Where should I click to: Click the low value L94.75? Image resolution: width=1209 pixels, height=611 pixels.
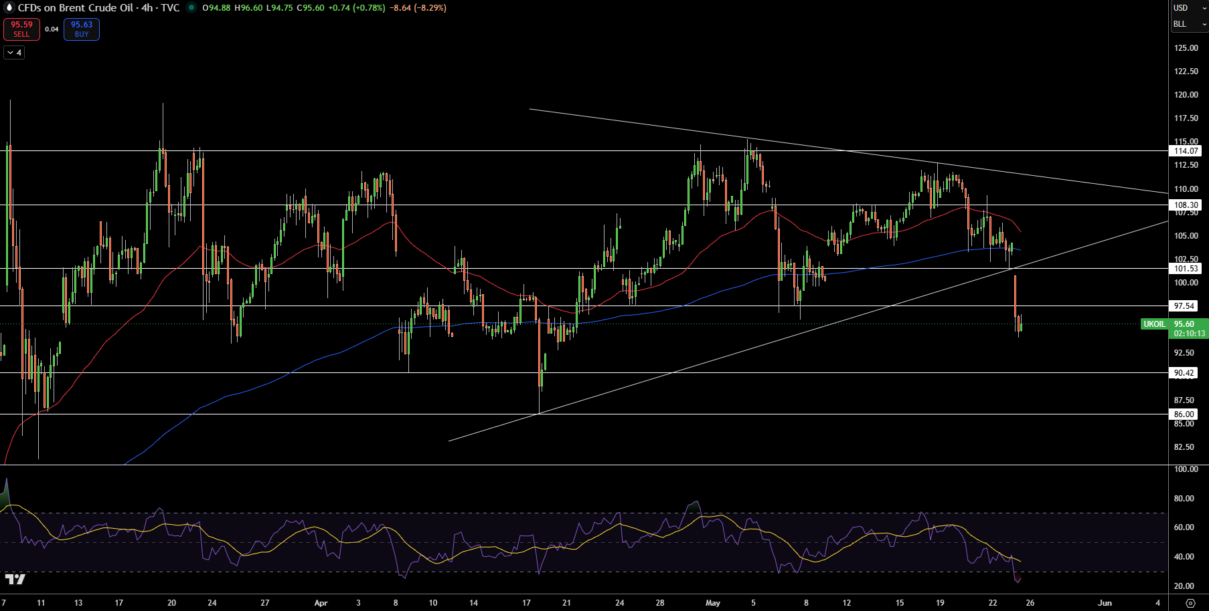click(x=280, y=8)
